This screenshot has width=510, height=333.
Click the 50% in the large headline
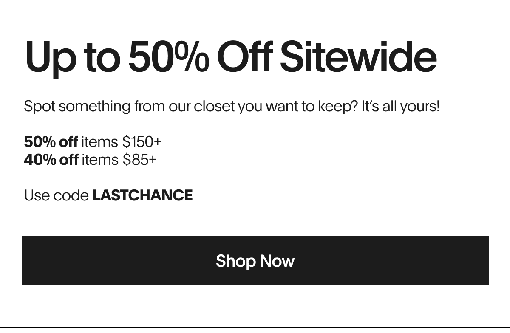169,56
